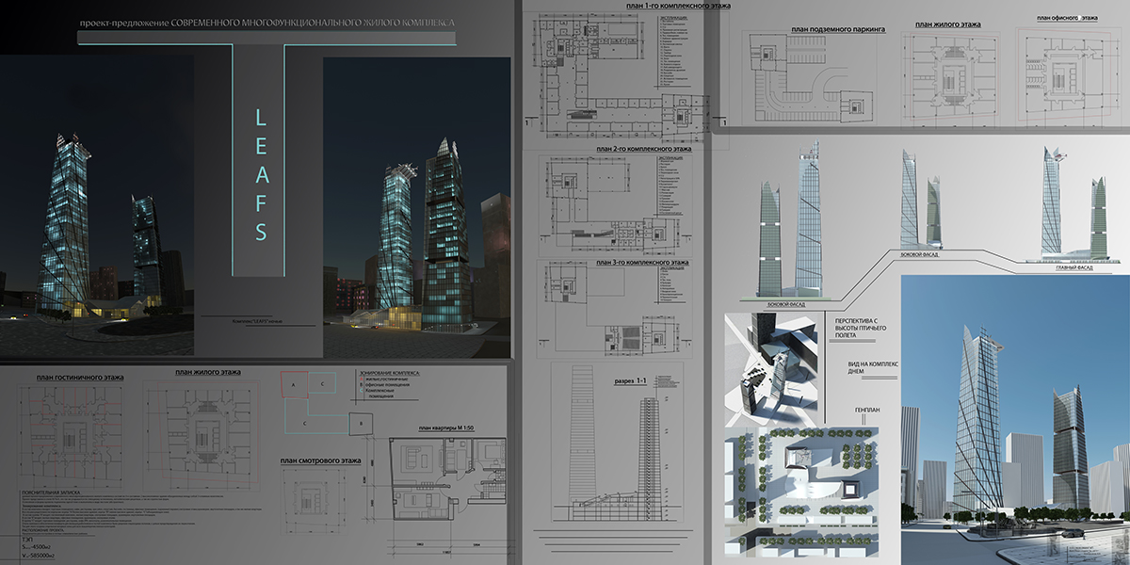The width and height of the screenshot is (1130, 565).
Task: Click the 'план гостиничного этажа' heading
Action: coord(80,378)
